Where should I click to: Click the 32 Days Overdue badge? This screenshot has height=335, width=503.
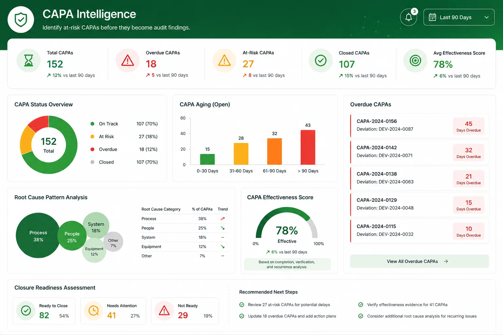tap(469, 152)
